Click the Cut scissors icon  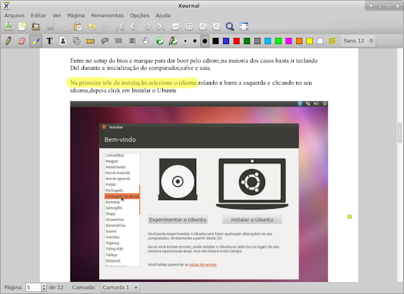pos(50,26)
